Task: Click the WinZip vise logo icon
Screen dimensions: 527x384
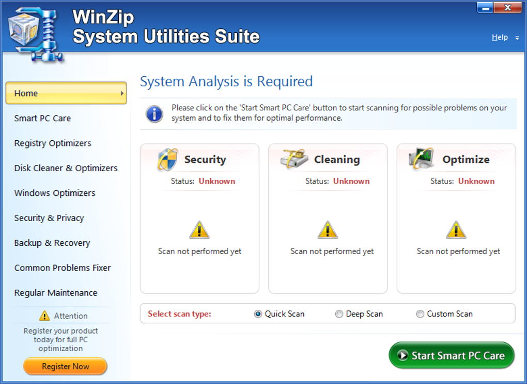Action: pos(36,35)
